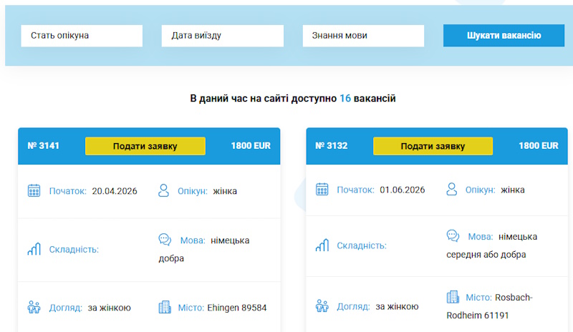Click building Місто icon in vacancy 3132
This screenshot has height=332, width=573.
coord(453,297)
